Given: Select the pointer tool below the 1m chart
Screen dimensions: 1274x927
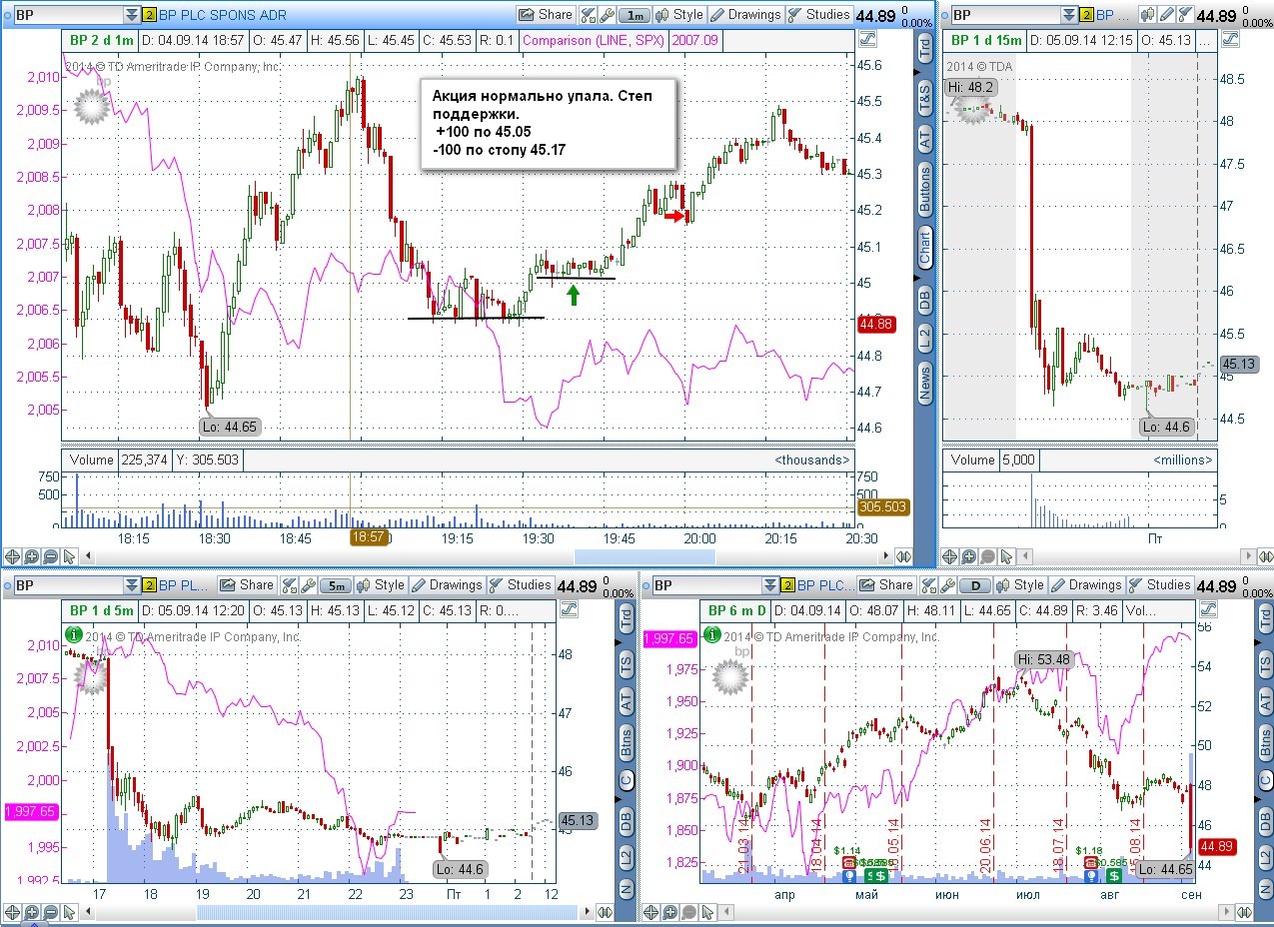Looking at the screenshot, I should click(x=69, y=556).
